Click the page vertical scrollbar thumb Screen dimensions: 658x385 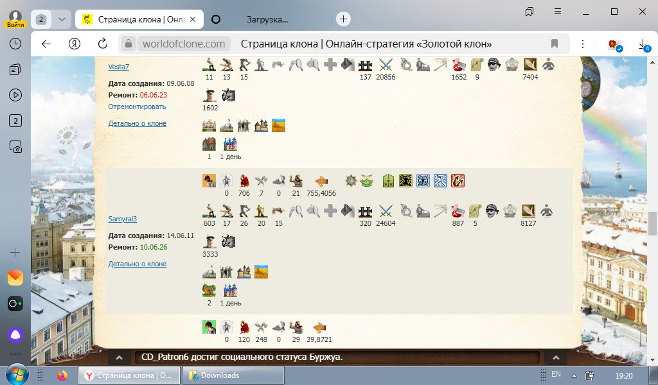(652, 223)
